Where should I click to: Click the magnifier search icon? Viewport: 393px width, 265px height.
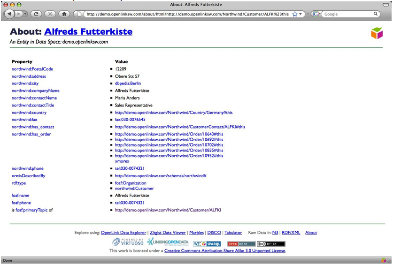(376, 14)
